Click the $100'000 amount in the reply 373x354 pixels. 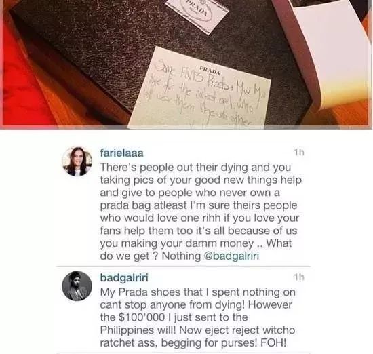coord(142,317)
